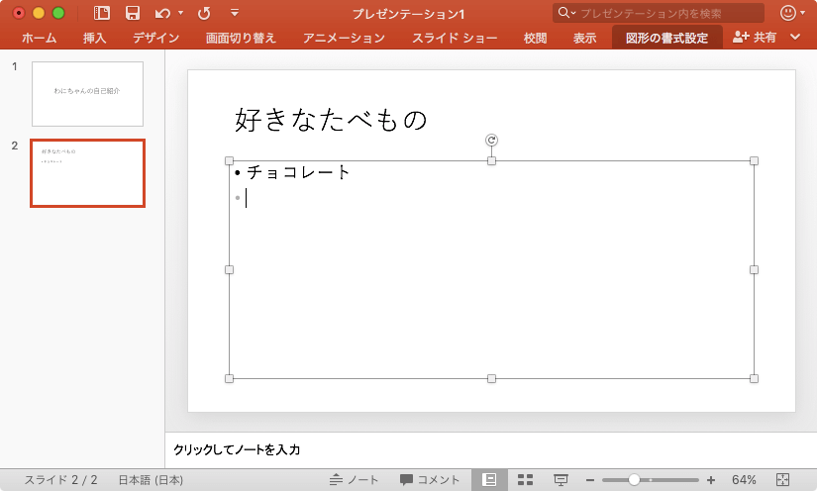Select the 画面切り替え tab
817x491 pixels.
click(241, 38)
